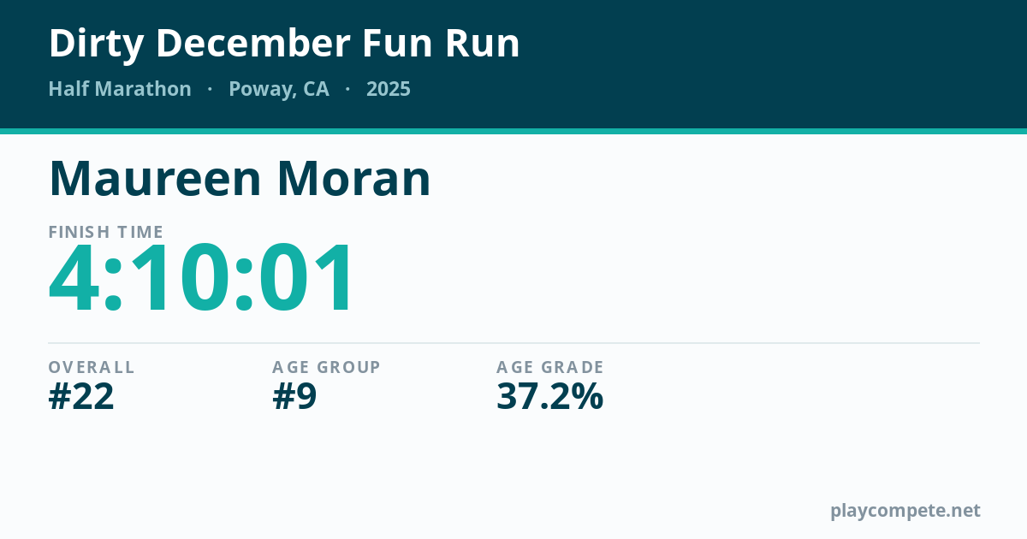
Task: Click the teal stripe below the header
Action: pyautogui.click(x=513, y=131)
